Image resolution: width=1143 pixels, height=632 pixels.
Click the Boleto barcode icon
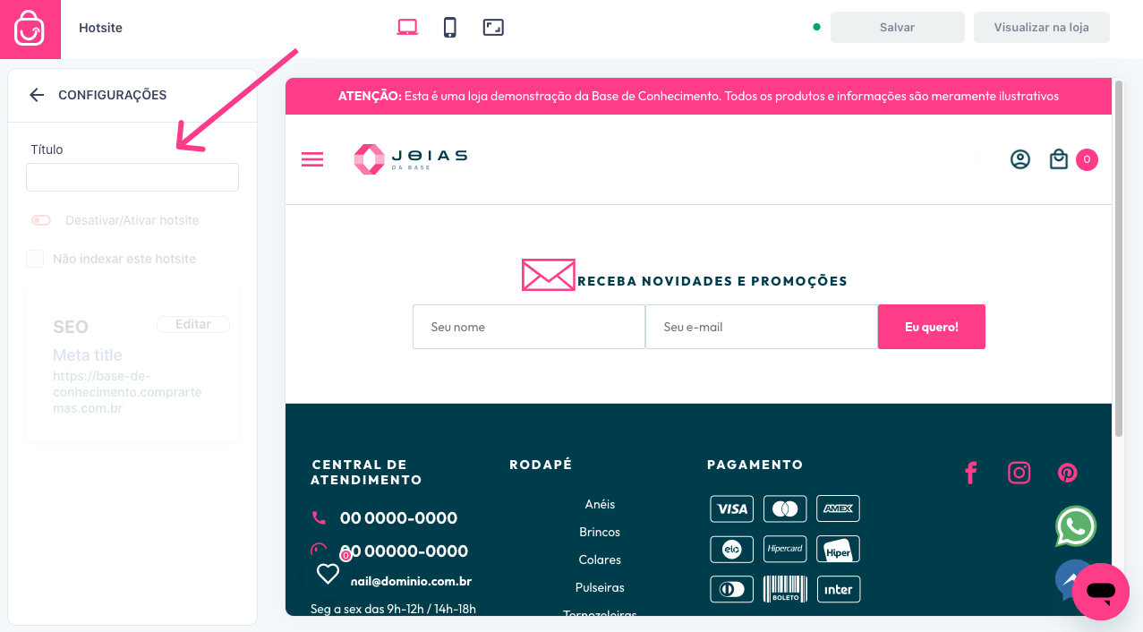point(785,589)
